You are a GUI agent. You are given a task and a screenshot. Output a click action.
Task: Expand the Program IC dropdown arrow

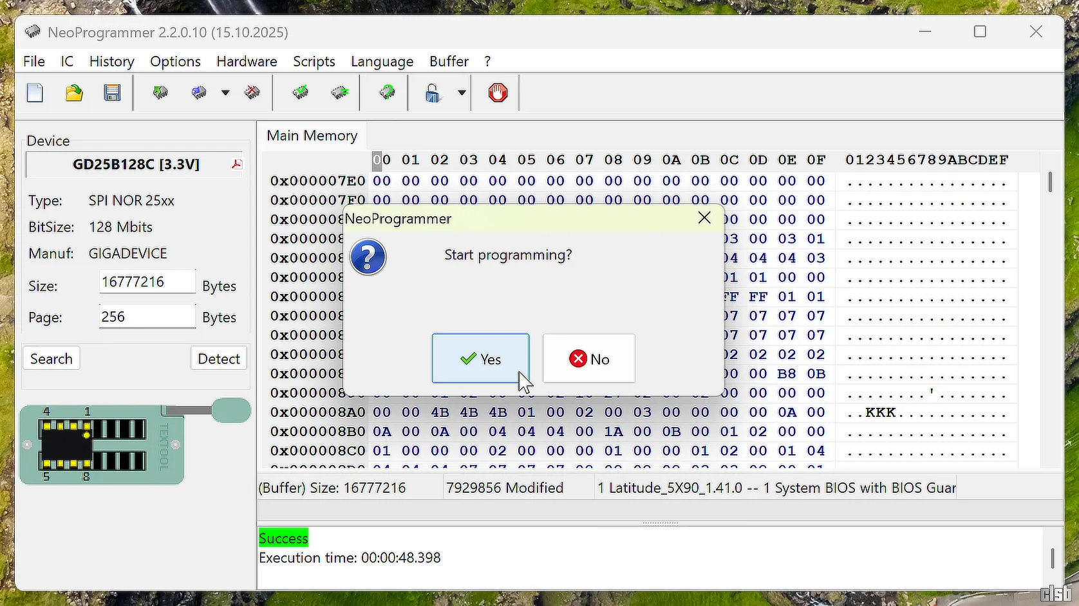pos(225,93)
